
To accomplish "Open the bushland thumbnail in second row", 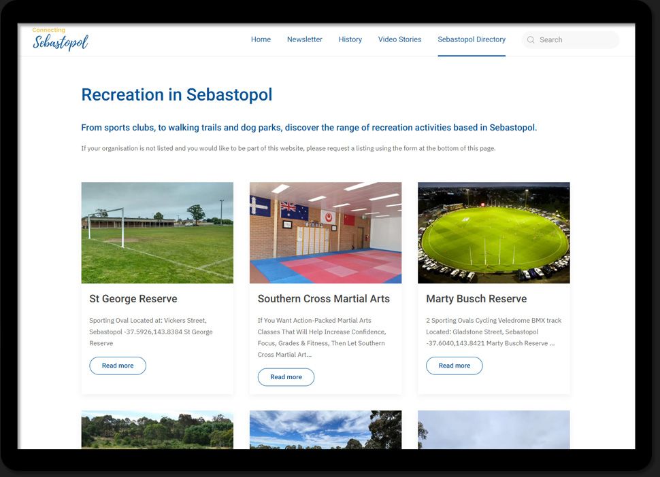I will (x=157, y=430).
